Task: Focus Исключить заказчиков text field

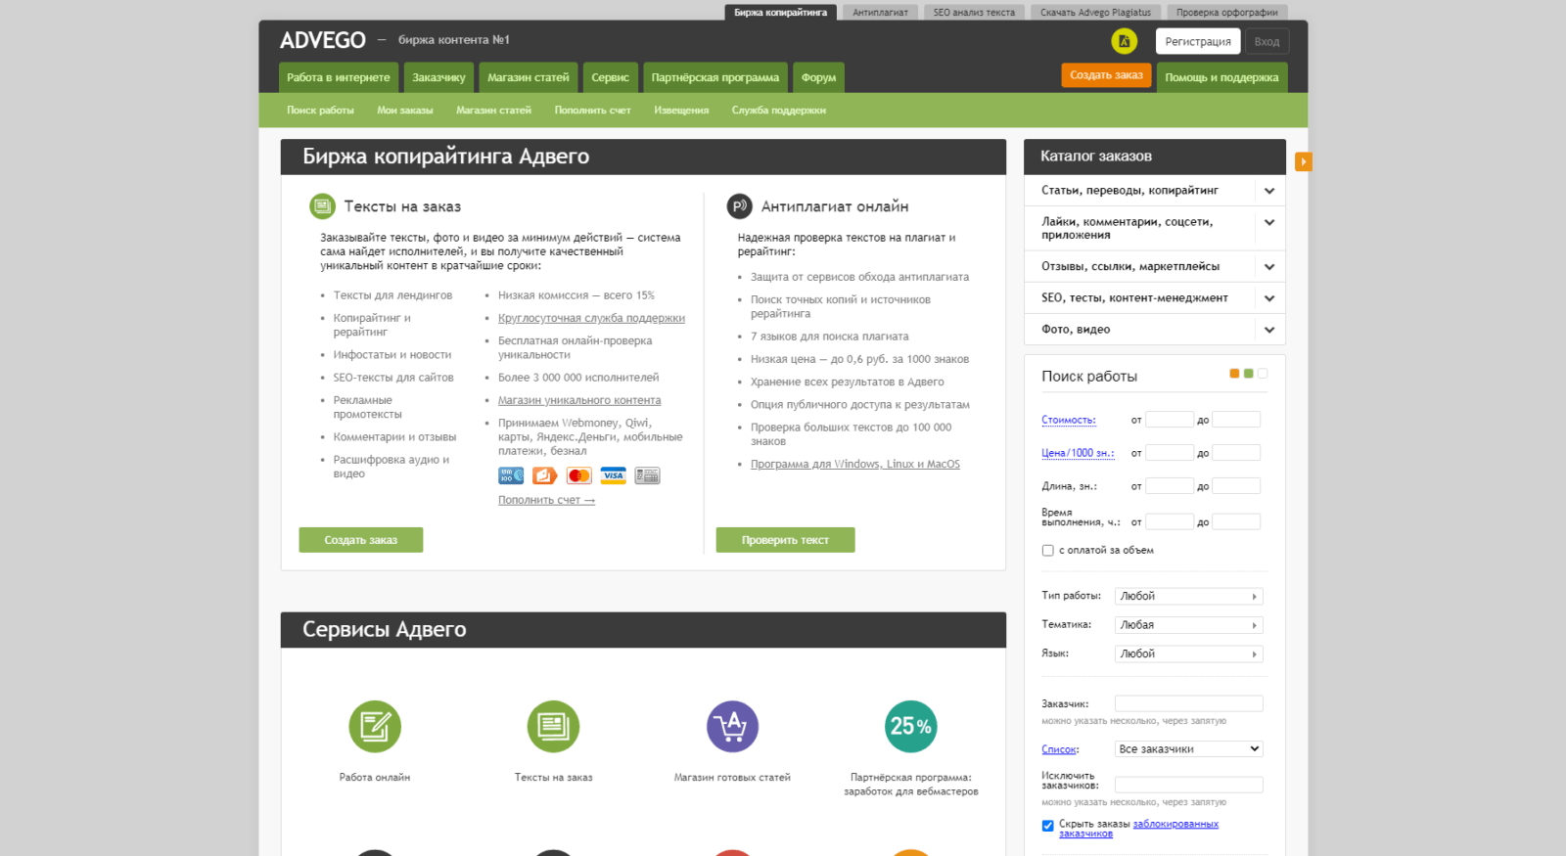Action: click(x=1188, y=785)
